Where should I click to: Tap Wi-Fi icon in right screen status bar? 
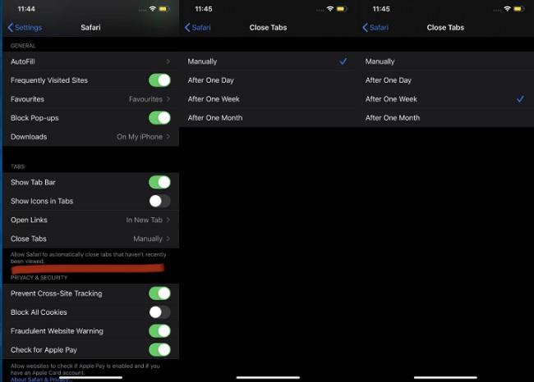(508, 9)
